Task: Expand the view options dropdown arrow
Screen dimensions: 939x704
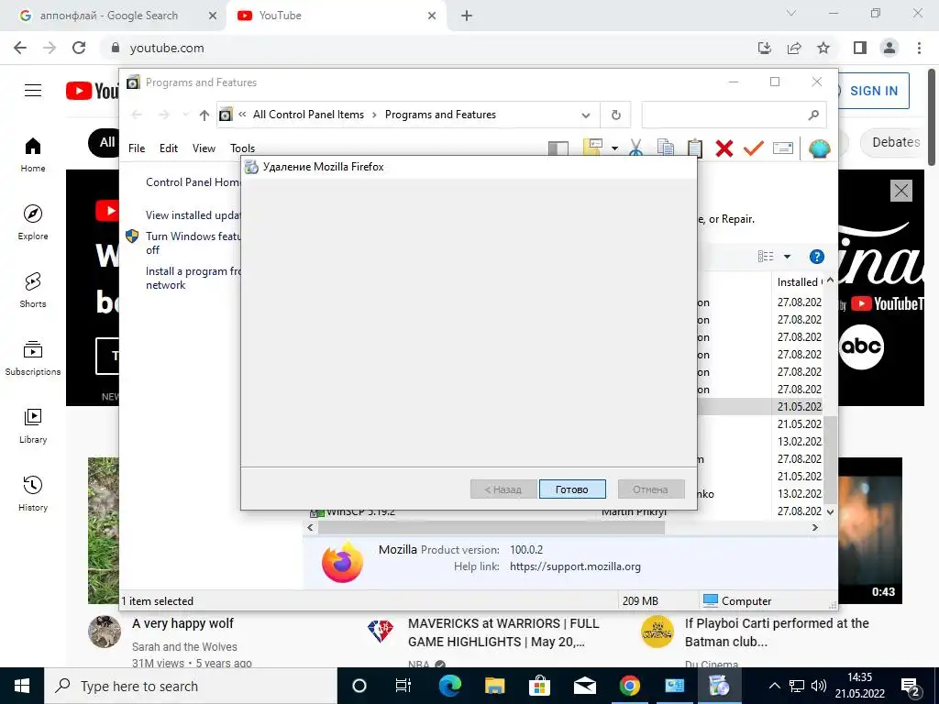Action: (787, 257)
